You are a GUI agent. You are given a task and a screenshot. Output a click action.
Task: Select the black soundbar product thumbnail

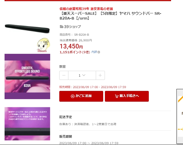coord(27,29)
